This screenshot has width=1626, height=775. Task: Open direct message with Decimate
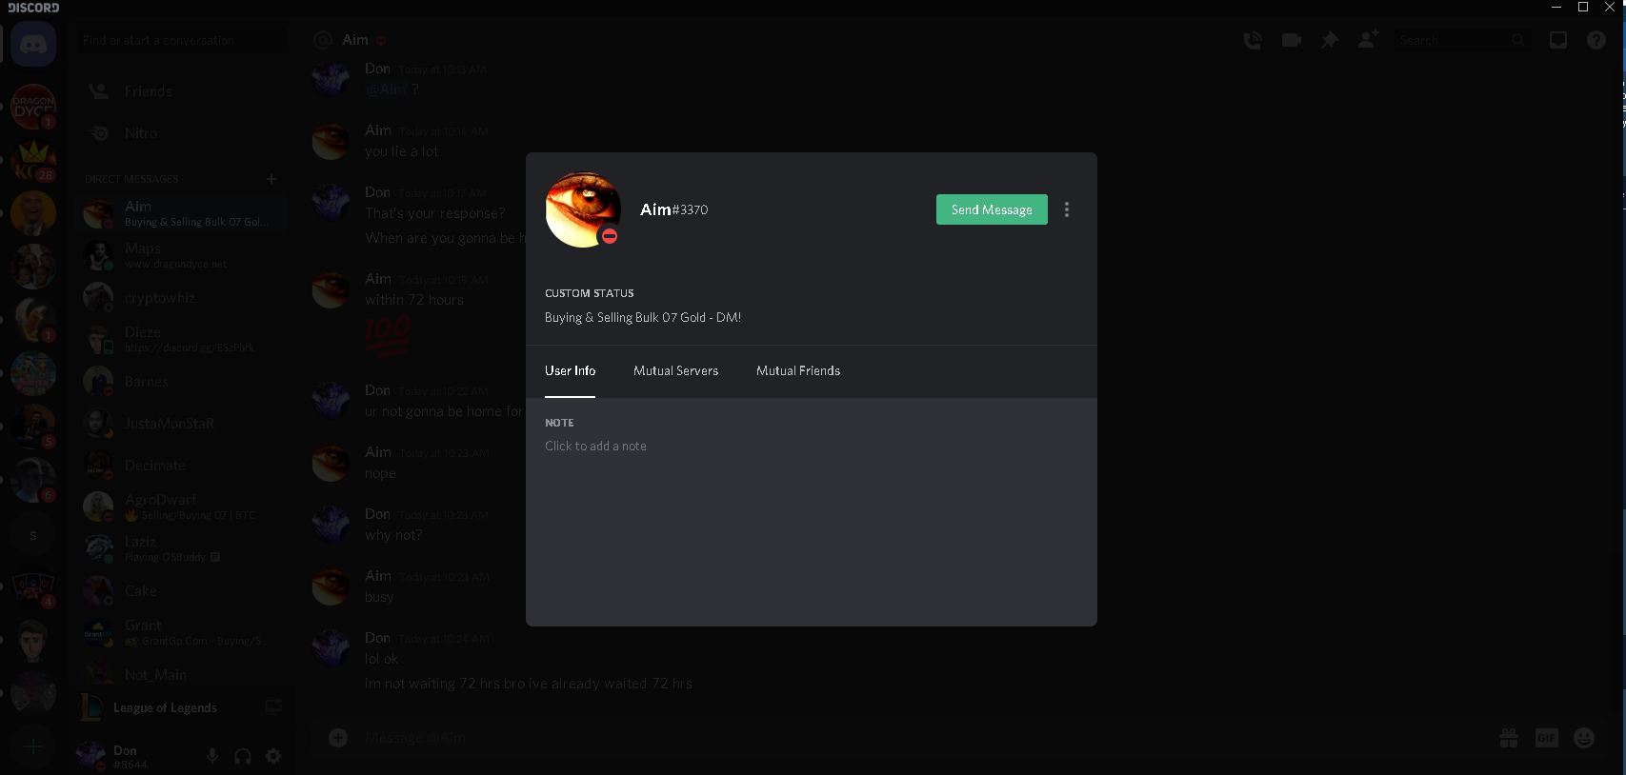click(x=181, y=465)
